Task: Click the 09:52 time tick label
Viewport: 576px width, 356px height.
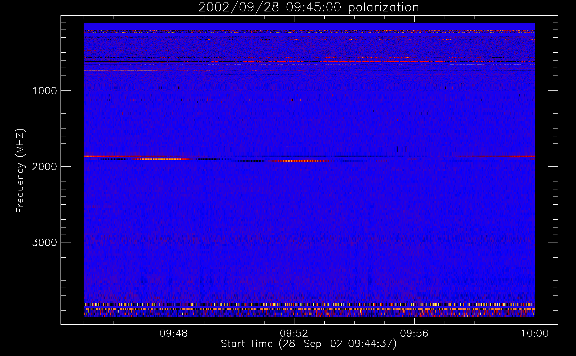Action: 294,334
